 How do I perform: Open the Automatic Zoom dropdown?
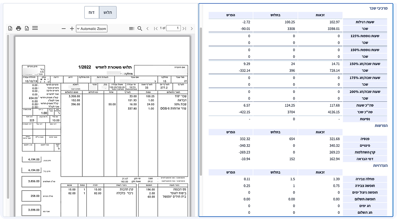92,29
